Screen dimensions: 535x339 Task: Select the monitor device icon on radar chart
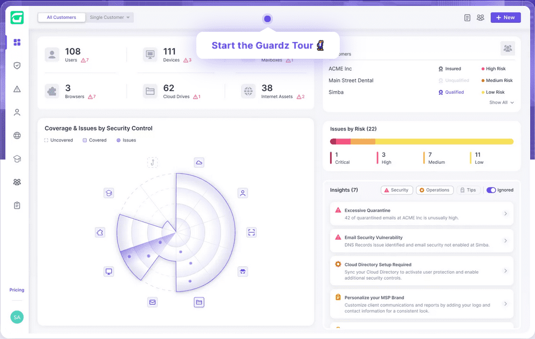pyautogui.click(x=108, y=272)
